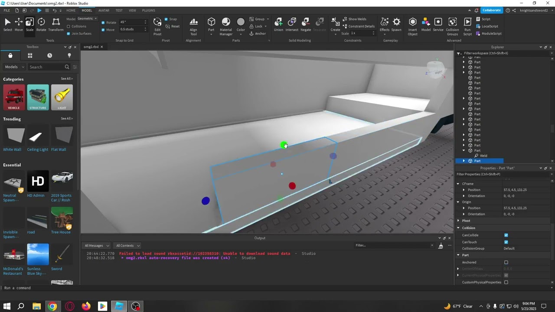Enable CustomPhysicalProperties checkbox
The width and height of the screenshot is (555, 312).
506,282
